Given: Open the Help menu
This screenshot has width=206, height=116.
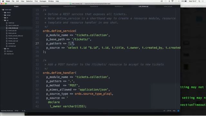Looking at the screenshot, I should pyautogui.click(x=57, y=1).
